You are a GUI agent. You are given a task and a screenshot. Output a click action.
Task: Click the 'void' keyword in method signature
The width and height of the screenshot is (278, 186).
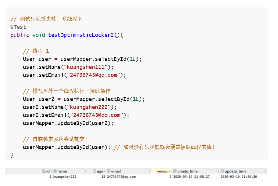39,35
